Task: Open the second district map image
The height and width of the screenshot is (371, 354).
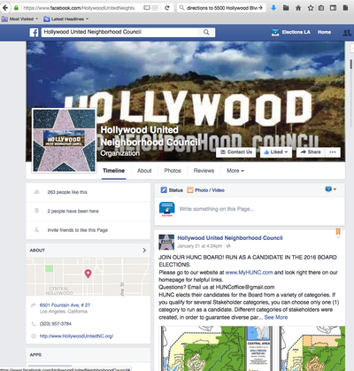Action: click(312, 348)
